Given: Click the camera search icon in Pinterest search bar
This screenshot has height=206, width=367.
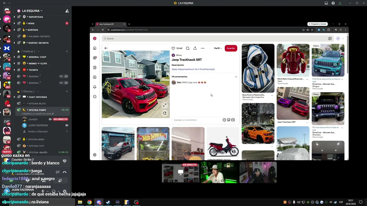Looking at the screenshot, I should [330, 38].
